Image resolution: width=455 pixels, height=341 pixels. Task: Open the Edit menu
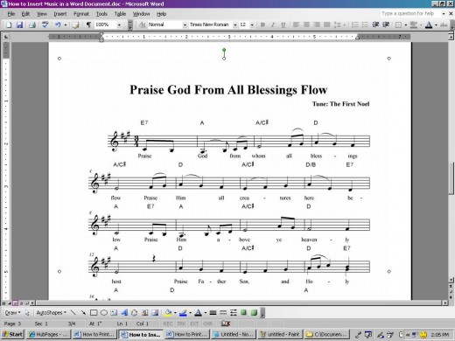25,14
